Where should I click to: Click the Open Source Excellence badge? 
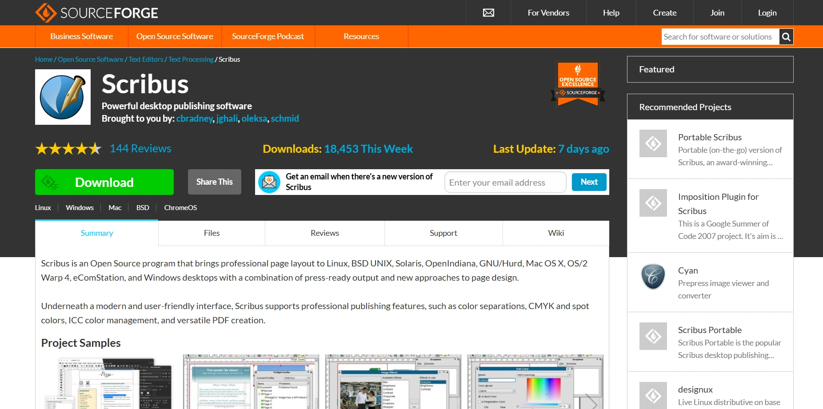click(x=578, y=84)
